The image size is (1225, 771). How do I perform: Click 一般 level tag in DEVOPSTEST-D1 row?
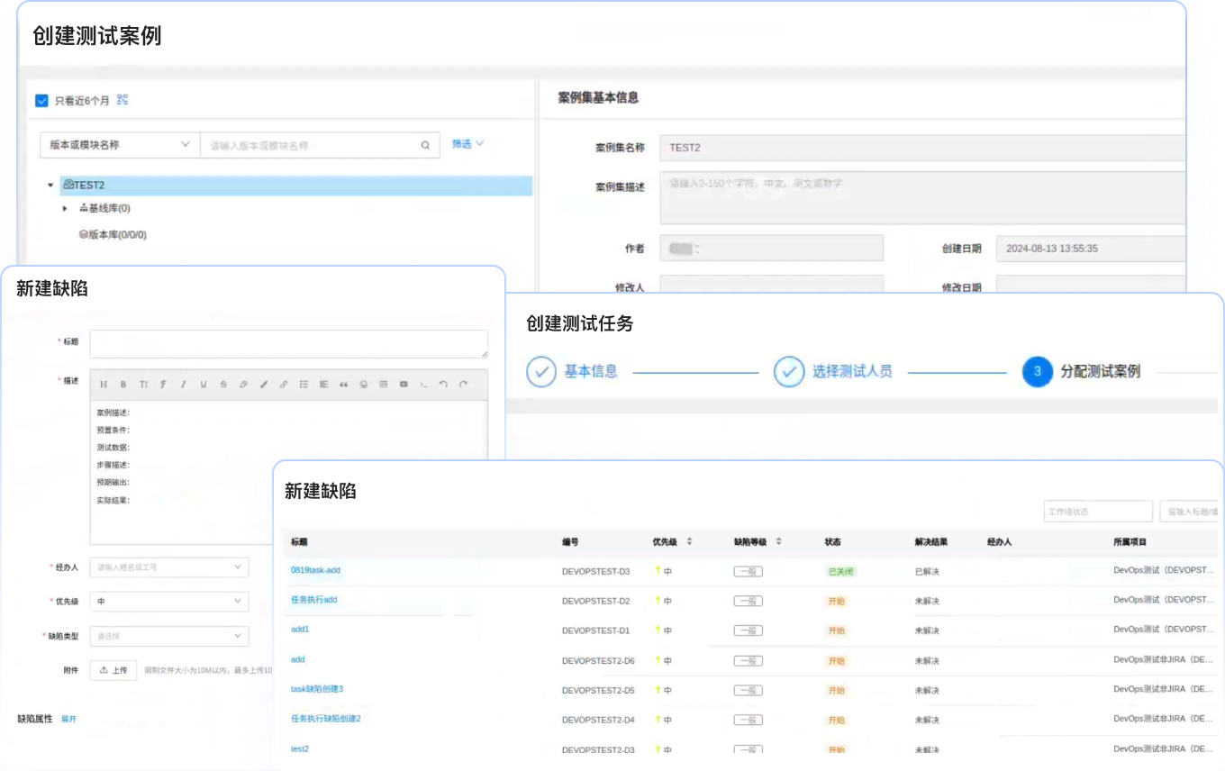click(x=748, y=630)
